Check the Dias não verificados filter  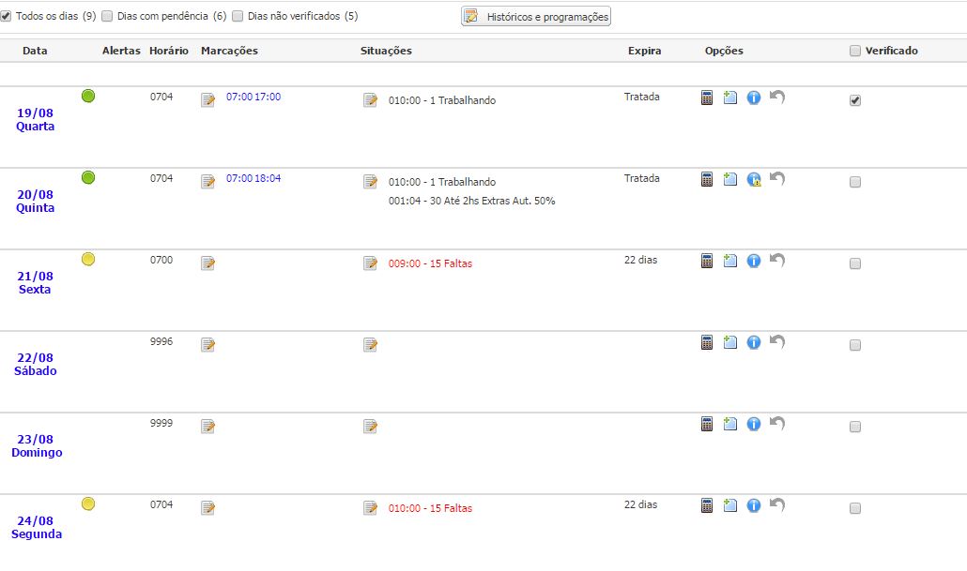click(238, 16)
